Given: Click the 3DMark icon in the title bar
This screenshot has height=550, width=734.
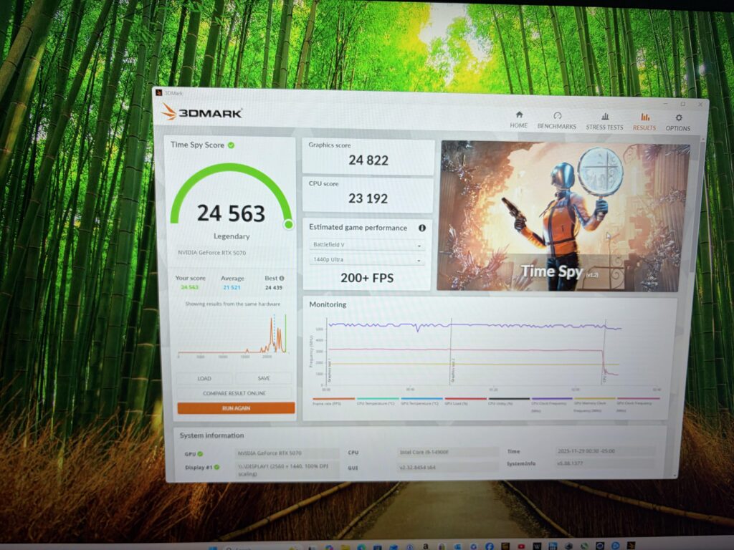Looking at the screenshot, I should (x=158, y=92).
